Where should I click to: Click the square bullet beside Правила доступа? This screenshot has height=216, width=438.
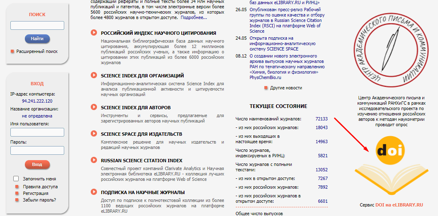[x=17, y=187]
